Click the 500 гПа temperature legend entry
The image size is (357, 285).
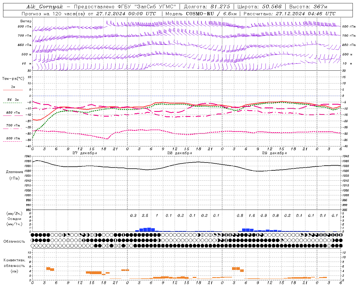pyautogui.click(x=13, y=138)
